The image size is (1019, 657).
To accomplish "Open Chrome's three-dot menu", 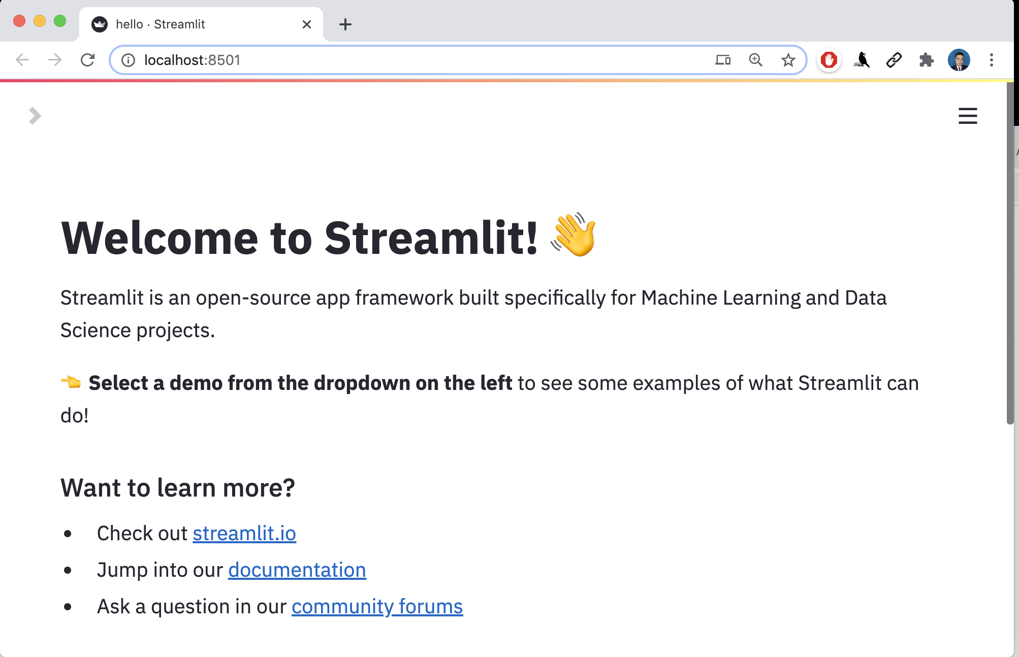I will 991,60.
